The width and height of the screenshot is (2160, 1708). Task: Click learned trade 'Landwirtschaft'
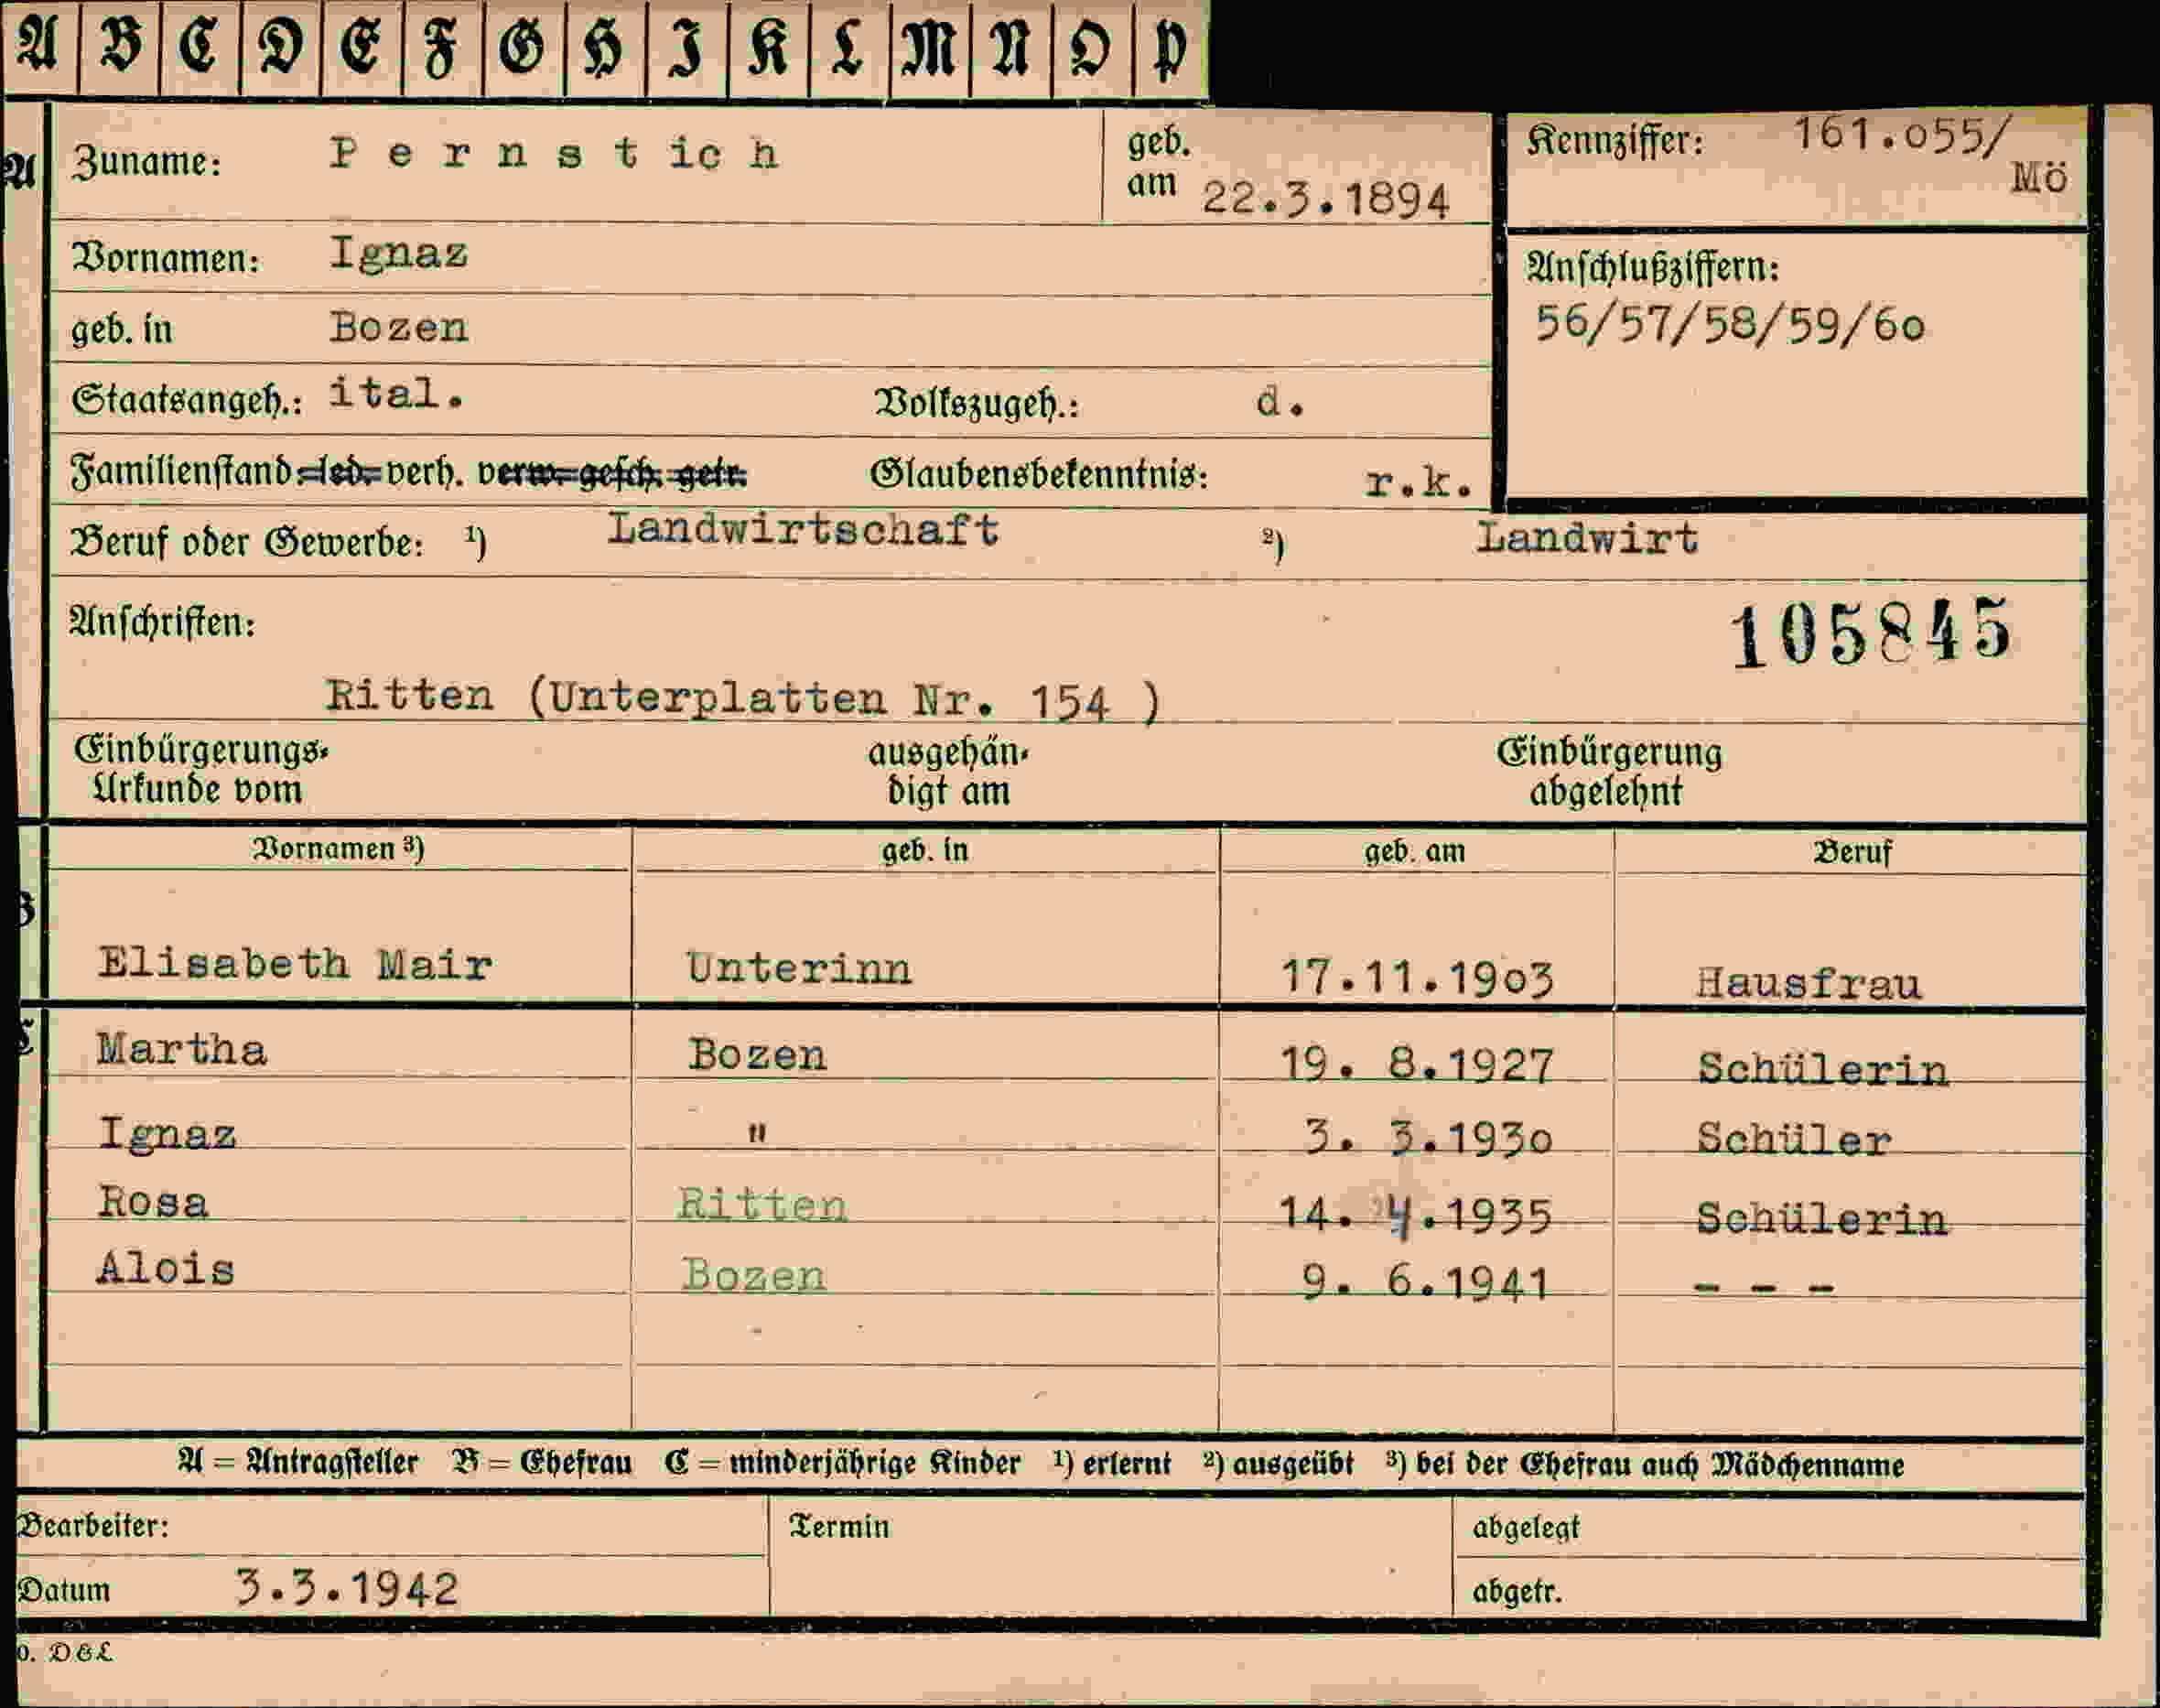click(x=803, y=529)
